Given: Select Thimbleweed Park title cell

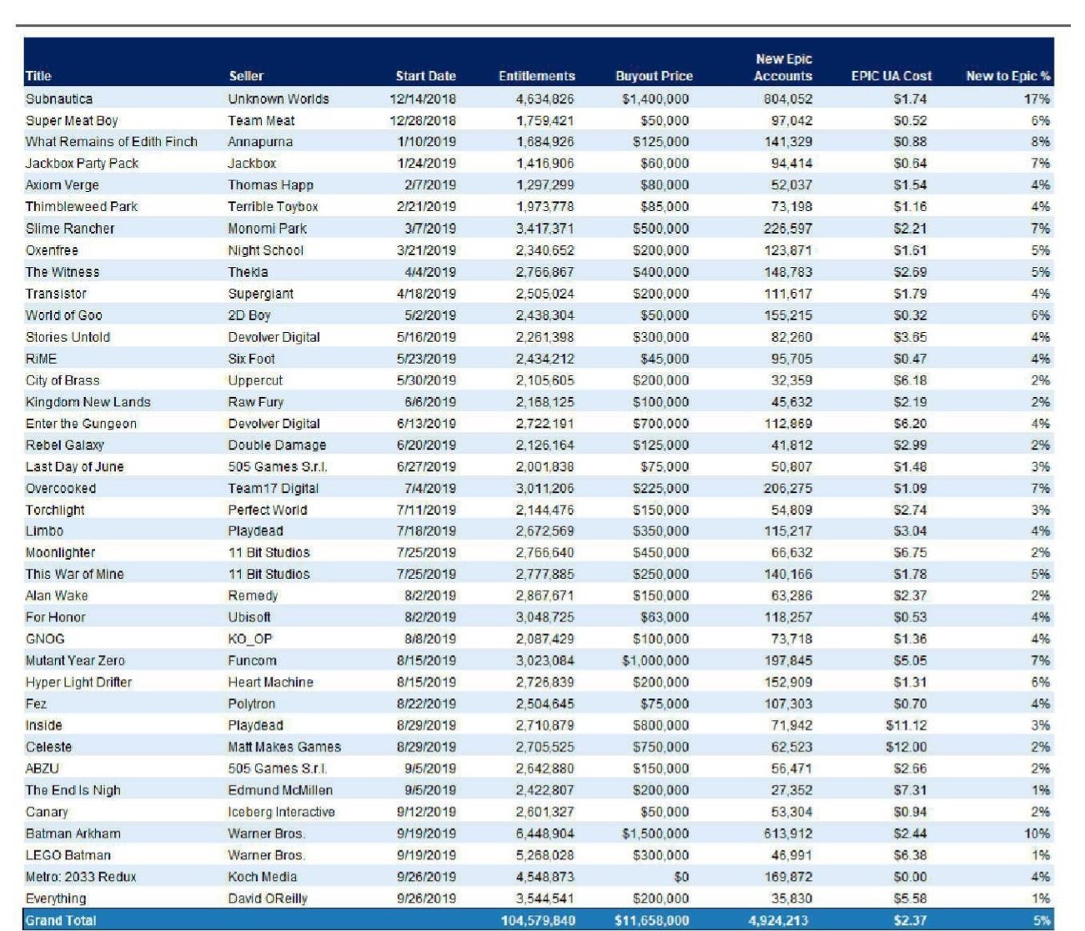Looking at the screenshot, I should (82, 207).
